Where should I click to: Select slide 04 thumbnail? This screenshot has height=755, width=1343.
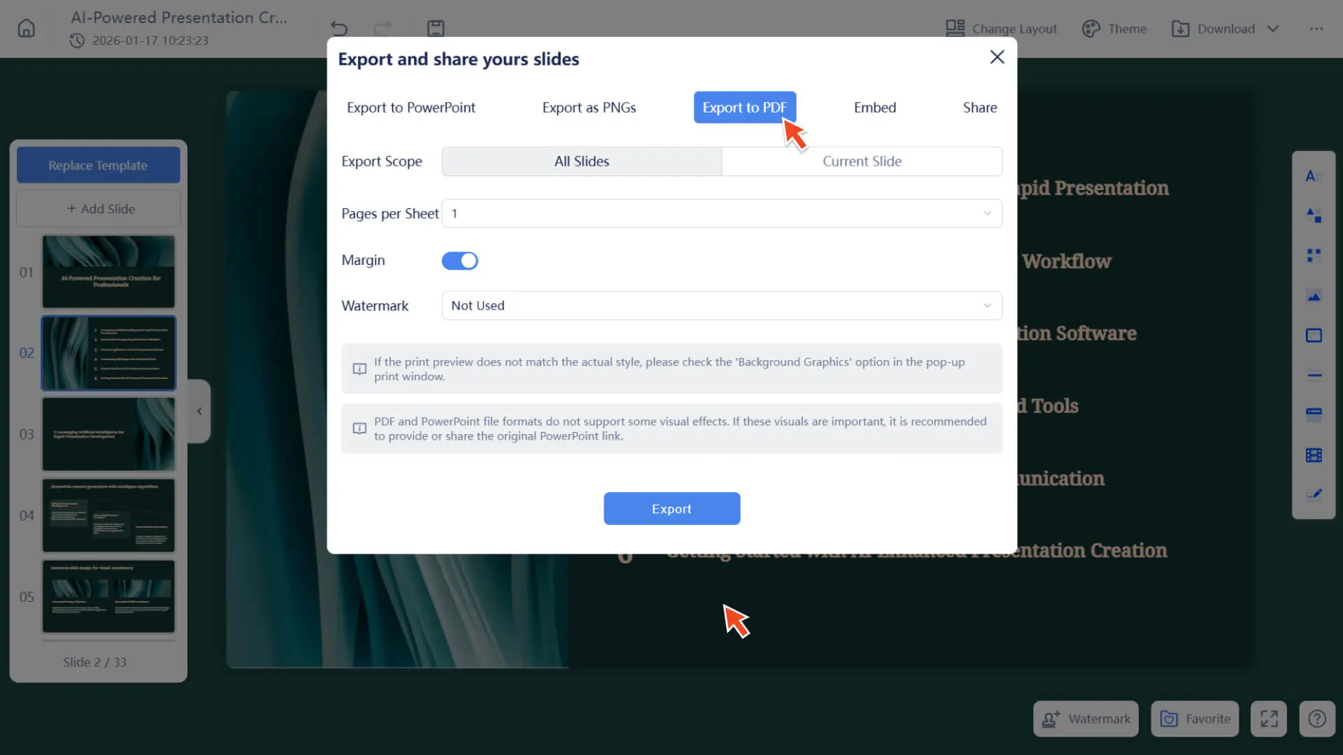108,515
